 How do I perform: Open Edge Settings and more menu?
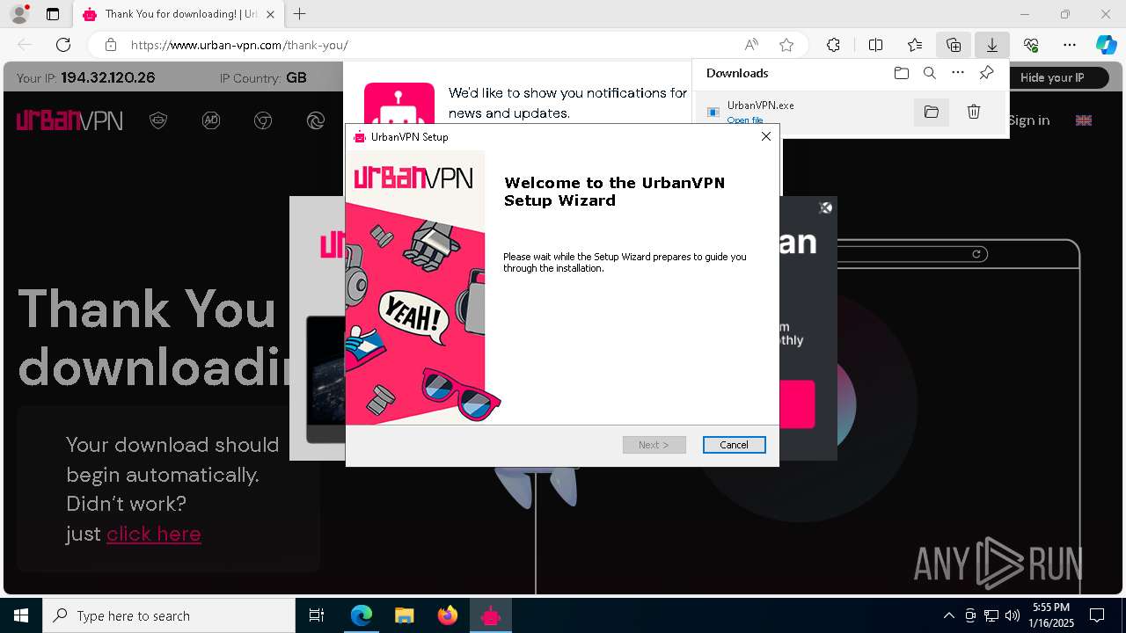(1070, 45)
